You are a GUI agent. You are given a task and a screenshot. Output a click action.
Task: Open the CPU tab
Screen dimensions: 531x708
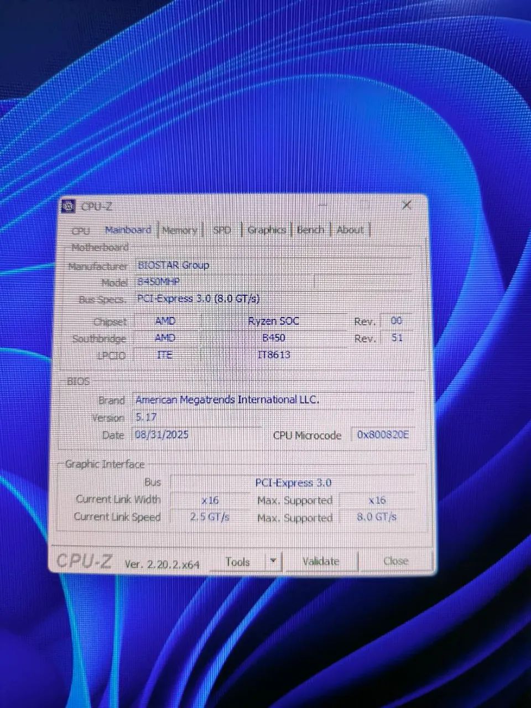coord(81,231)
